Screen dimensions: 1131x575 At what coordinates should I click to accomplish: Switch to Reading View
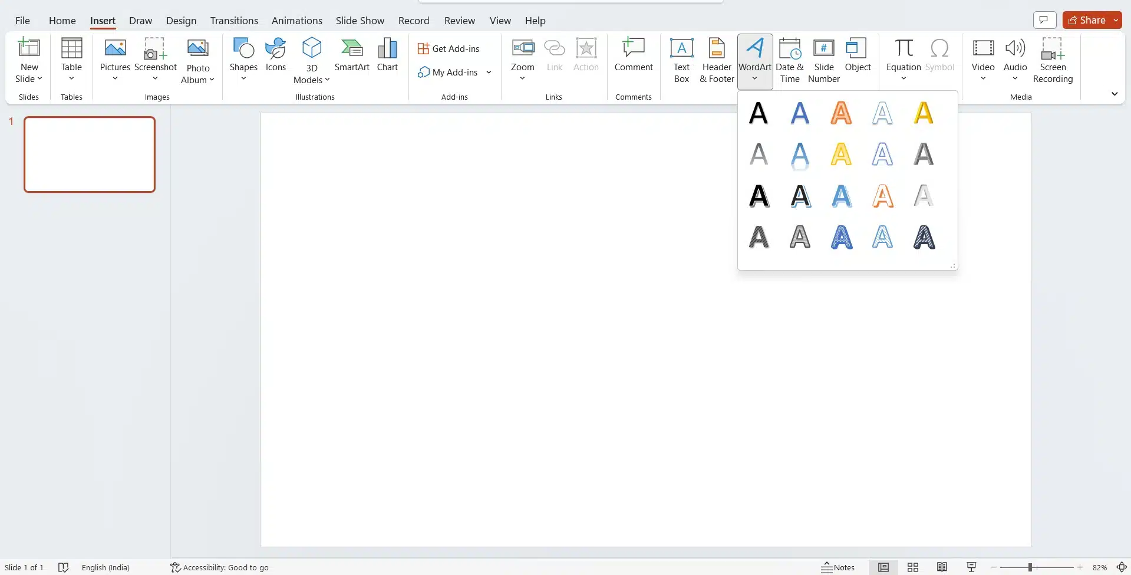pyautogui.click(x=942, y=567)
